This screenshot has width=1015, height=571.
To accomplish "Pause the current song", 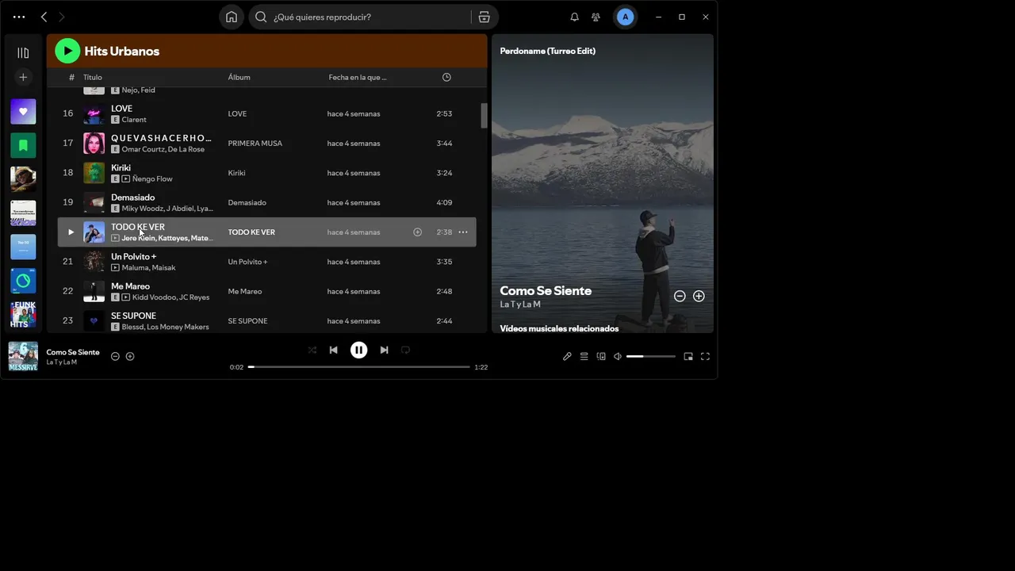I will 359,350.
